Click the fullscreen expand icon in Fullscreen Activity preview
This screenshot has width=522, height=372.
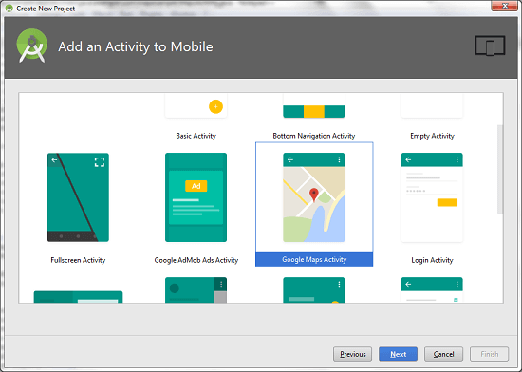coord(100,162)
